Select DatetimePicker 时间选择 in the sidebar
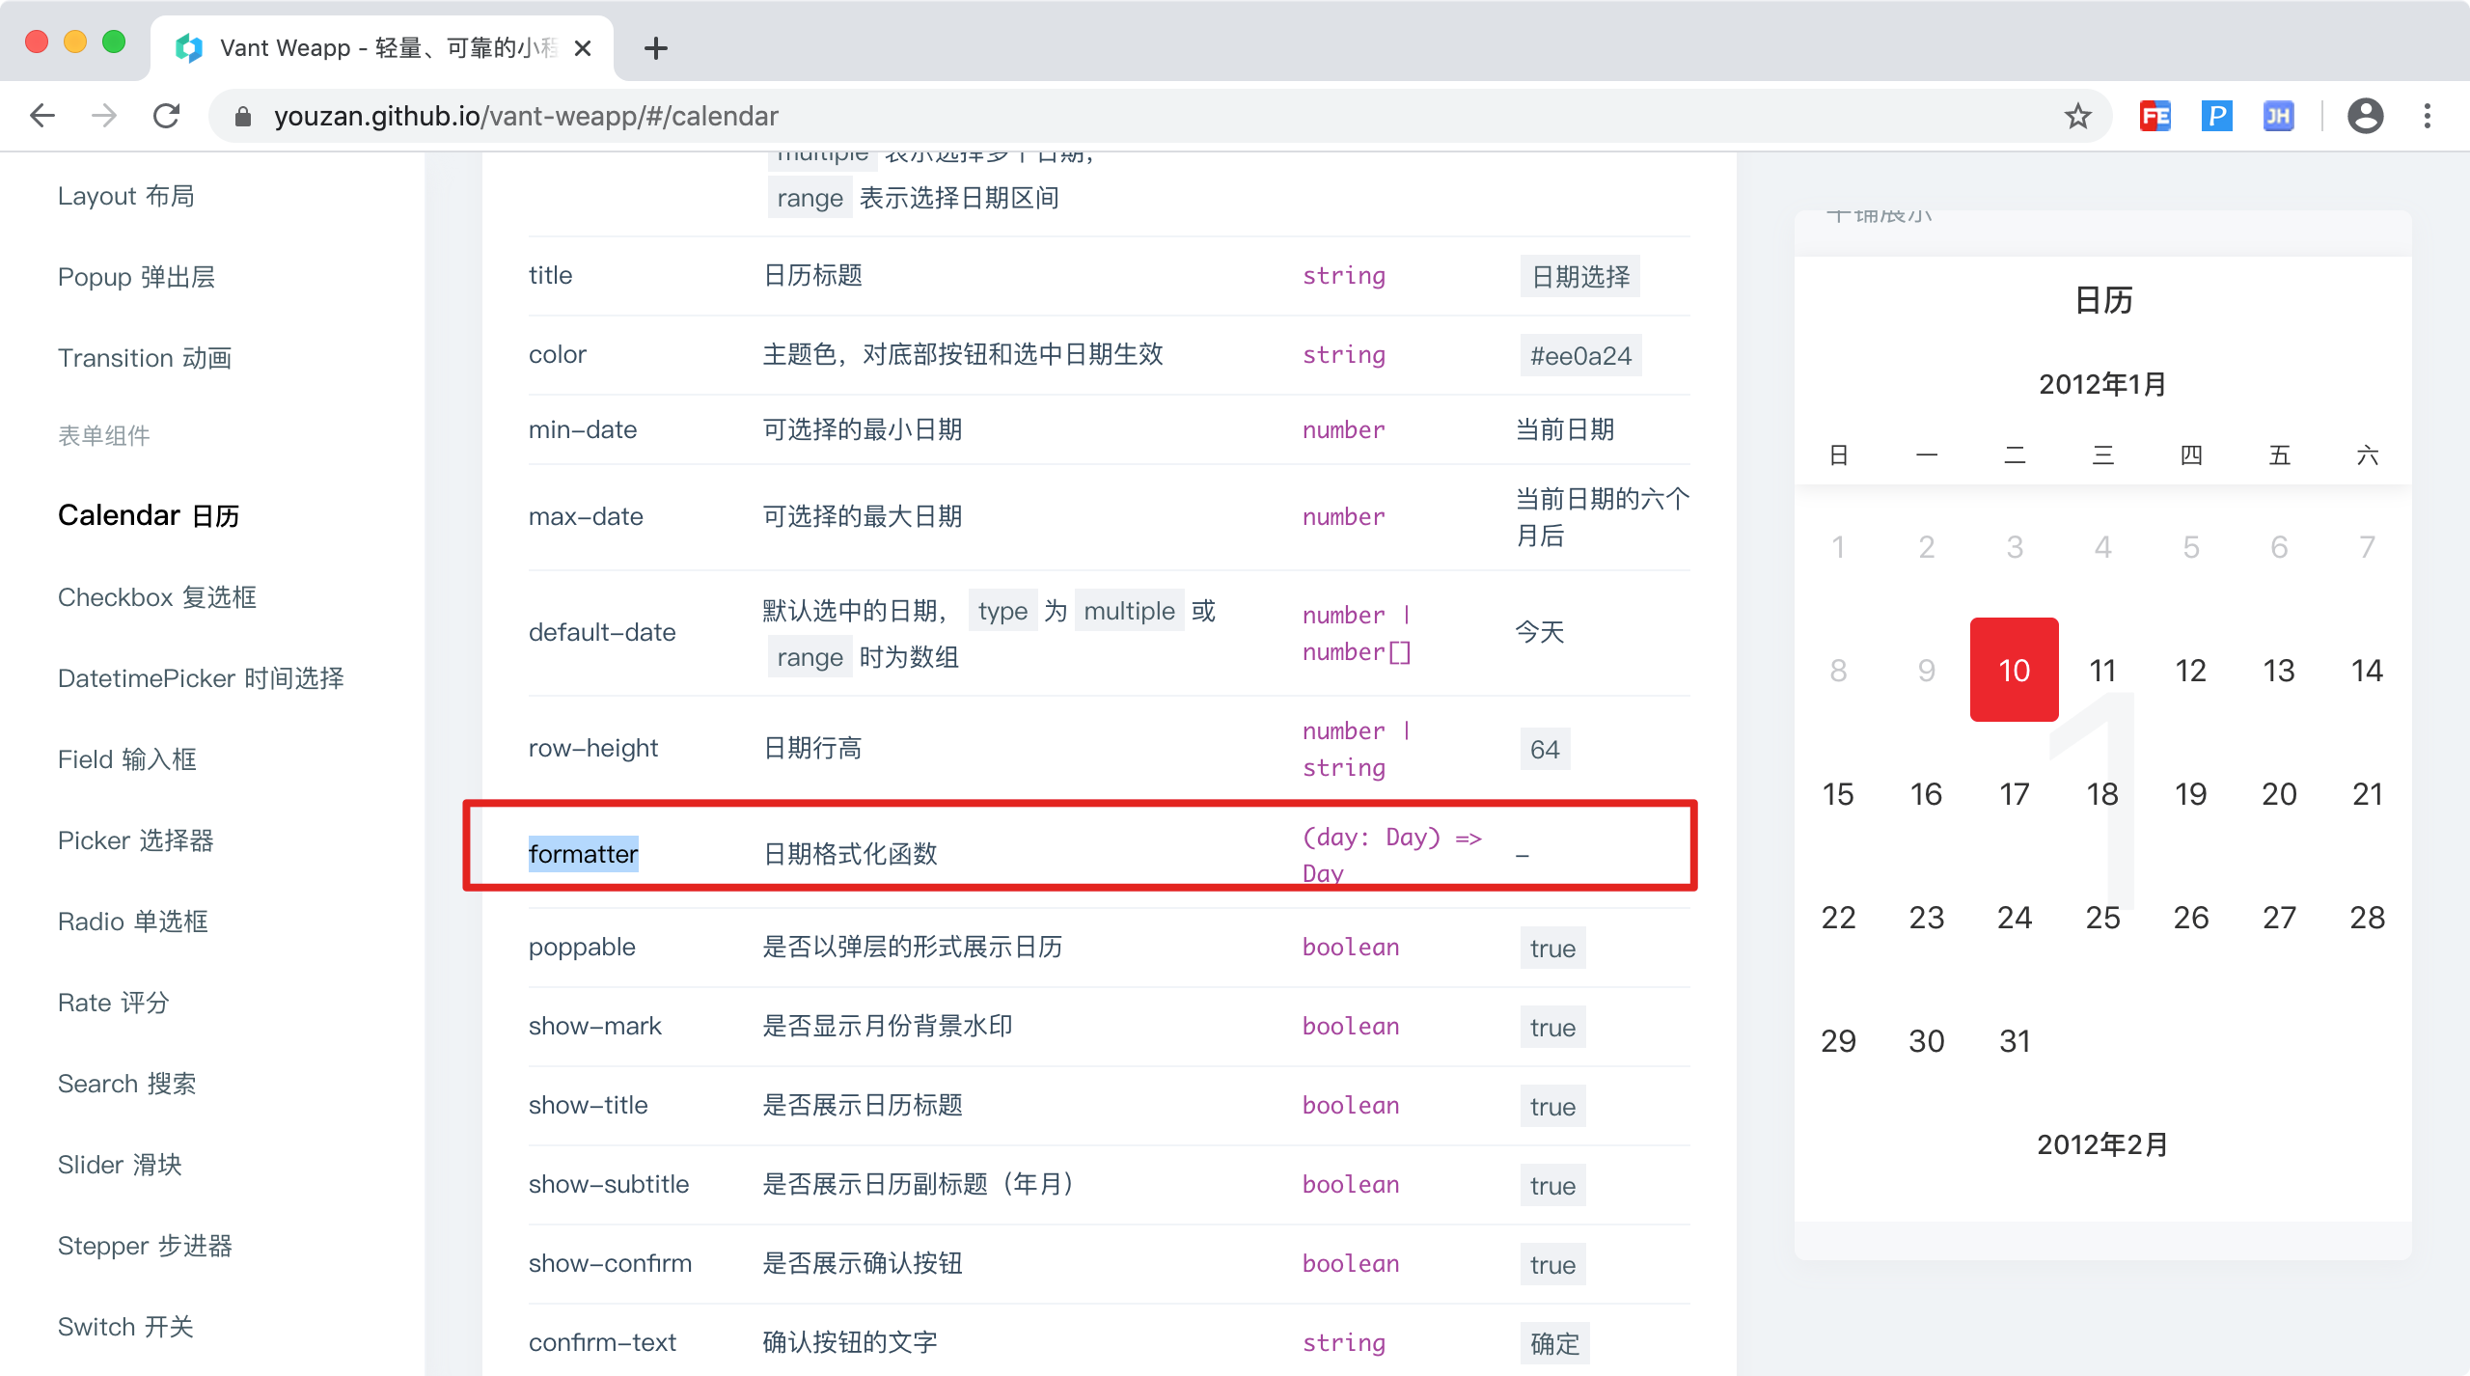The height and width of the screenshot is (1376, 2470). tap(201, 677)
